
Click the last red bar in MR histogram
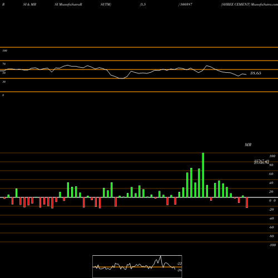coord(247,202)
